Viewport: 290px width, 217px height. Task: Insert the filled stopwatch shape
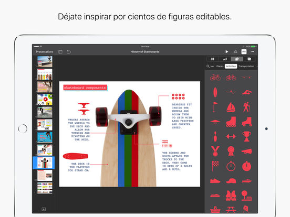247,166
